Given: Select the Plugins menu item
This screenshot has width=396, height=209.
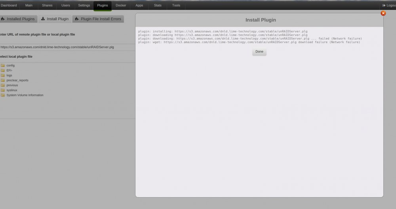Looking at the screenshot, I should pos(103,6).
